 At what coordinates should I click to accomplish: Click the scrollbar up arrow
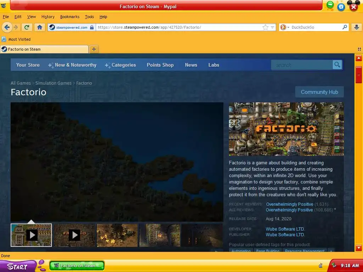[359, 58]
